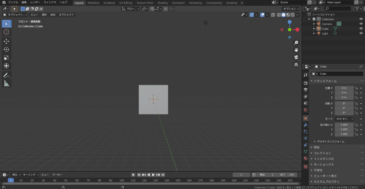Choose the Move tool

click(6, 41)
